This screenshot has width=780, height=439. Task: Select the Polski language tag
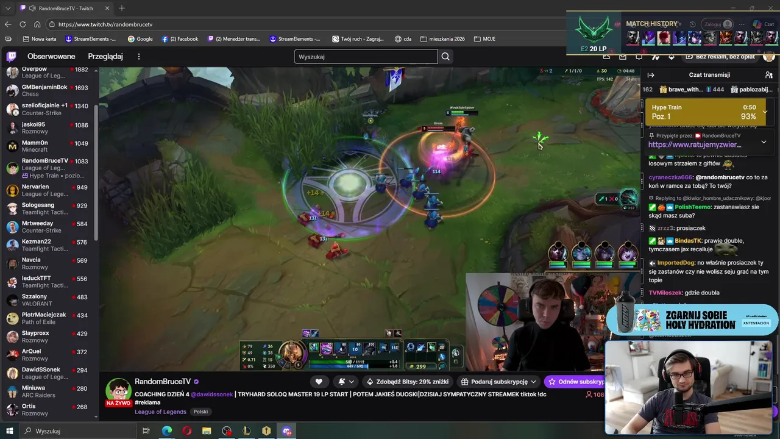tap(200, 412)
